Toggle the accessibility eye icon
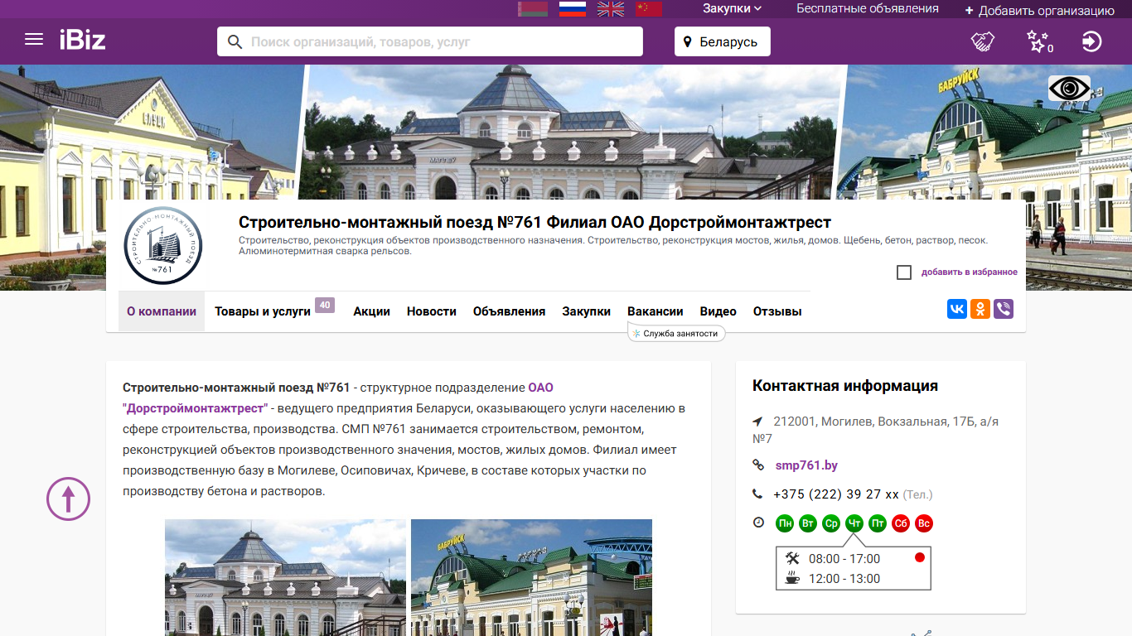The width and height of the screenshot is (1132, 636). click(x=1069, y=88)
